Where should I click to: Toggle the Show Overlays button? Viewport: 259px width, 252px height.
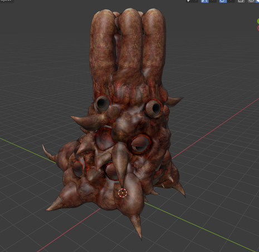(x=223, y=1)
